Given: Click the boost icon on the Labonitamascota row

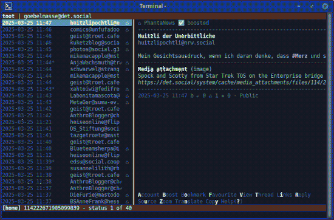Looking at the screenshot, I should 127,95.
